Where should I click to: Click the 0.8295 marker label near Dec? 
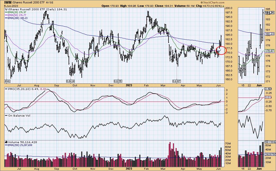[118, 81]
